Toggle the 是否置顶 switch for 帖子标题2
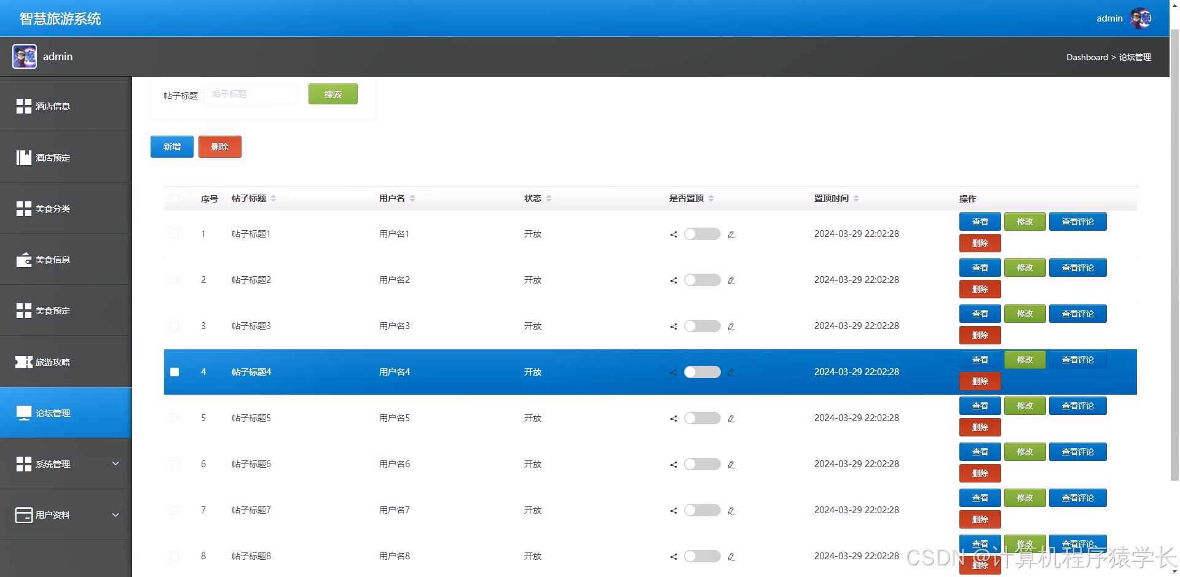 [x=702, y=280]
